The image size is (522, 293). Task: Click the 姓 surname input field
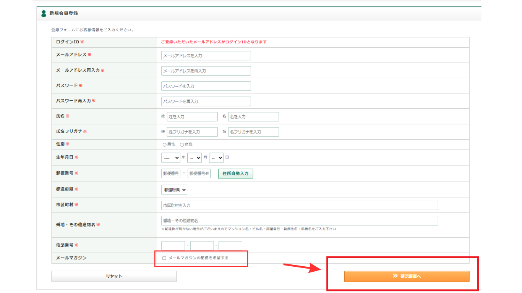(192, 117)
